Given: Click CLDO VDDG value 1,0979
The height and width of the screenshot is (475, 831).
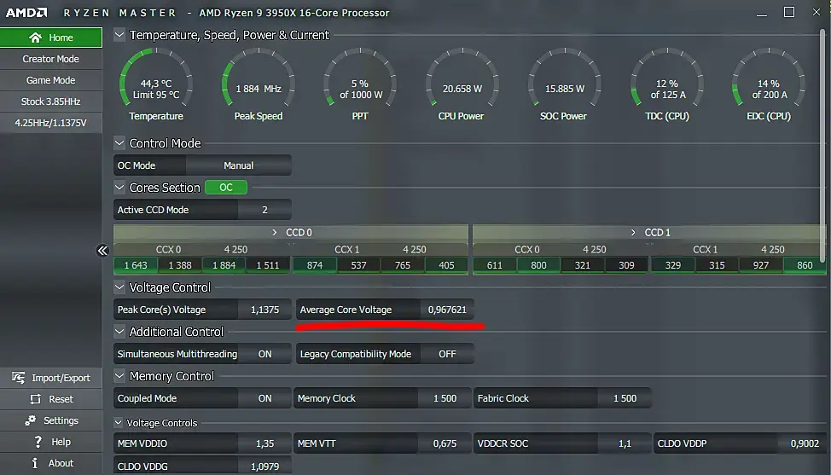Looking at the screenshot, I should [264, 466].
